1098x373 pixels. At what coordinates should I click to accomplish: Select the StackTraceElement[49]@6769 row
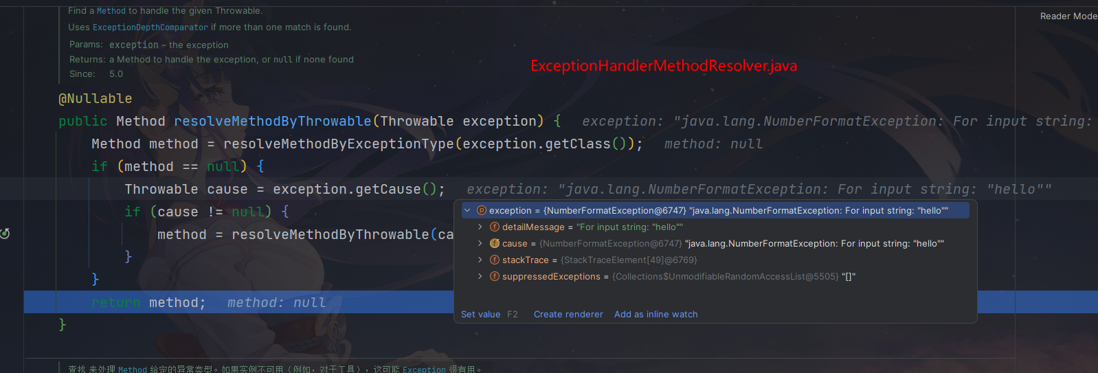click(715, 260)
